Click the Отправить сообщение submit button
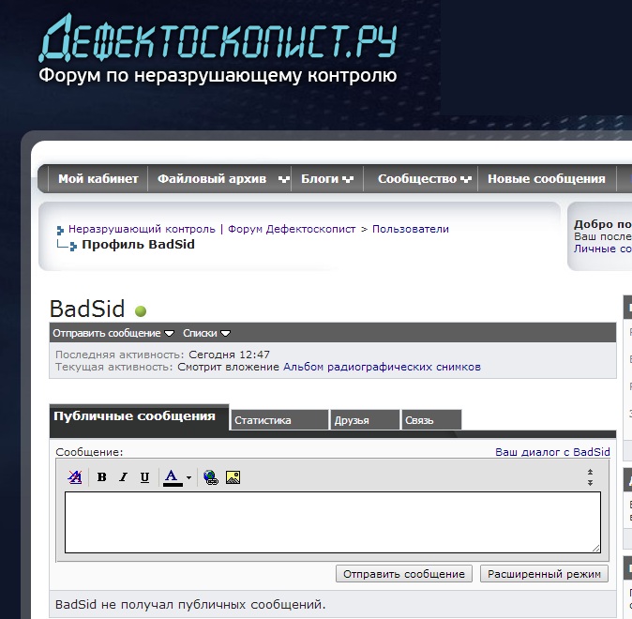The width and height of the screenshot is (632, 619). [x=404, y=574]
